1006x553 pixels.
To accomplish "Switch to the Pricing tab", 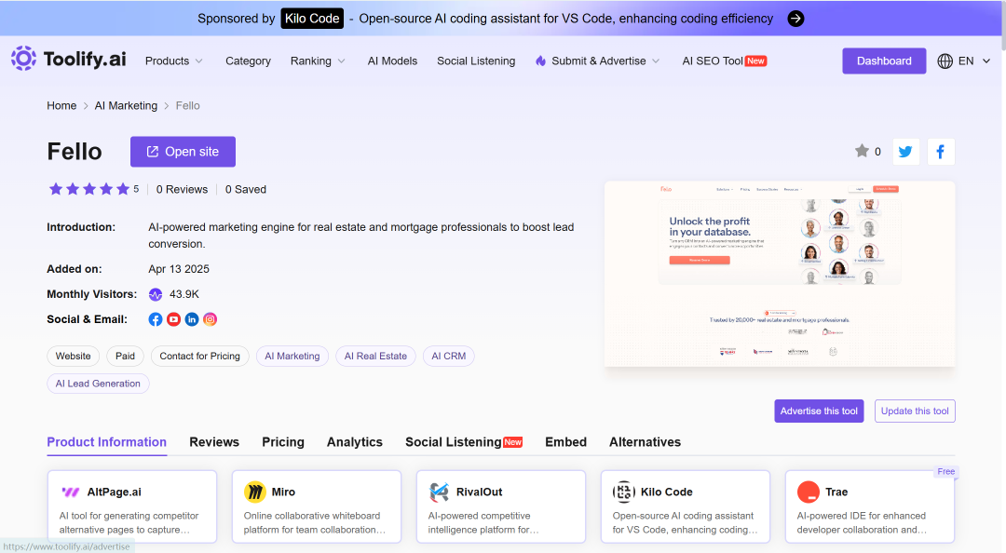I will pos(283,442).
